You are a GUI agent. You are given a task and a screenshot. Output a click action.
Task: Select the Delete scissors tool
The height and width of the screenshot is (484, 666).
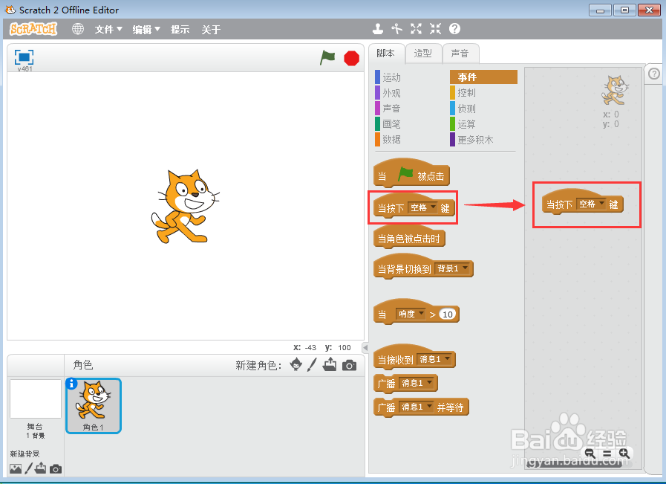point(396,29)
